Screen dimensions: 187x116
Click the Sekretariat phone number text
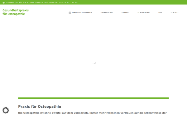click(42, 2)
